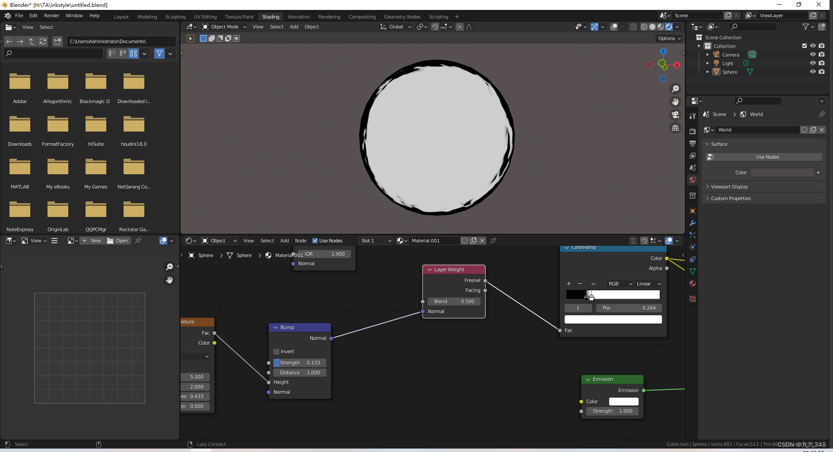Click the viewport pan hand icon
833x452 pixels.
[x=675, y=102]
